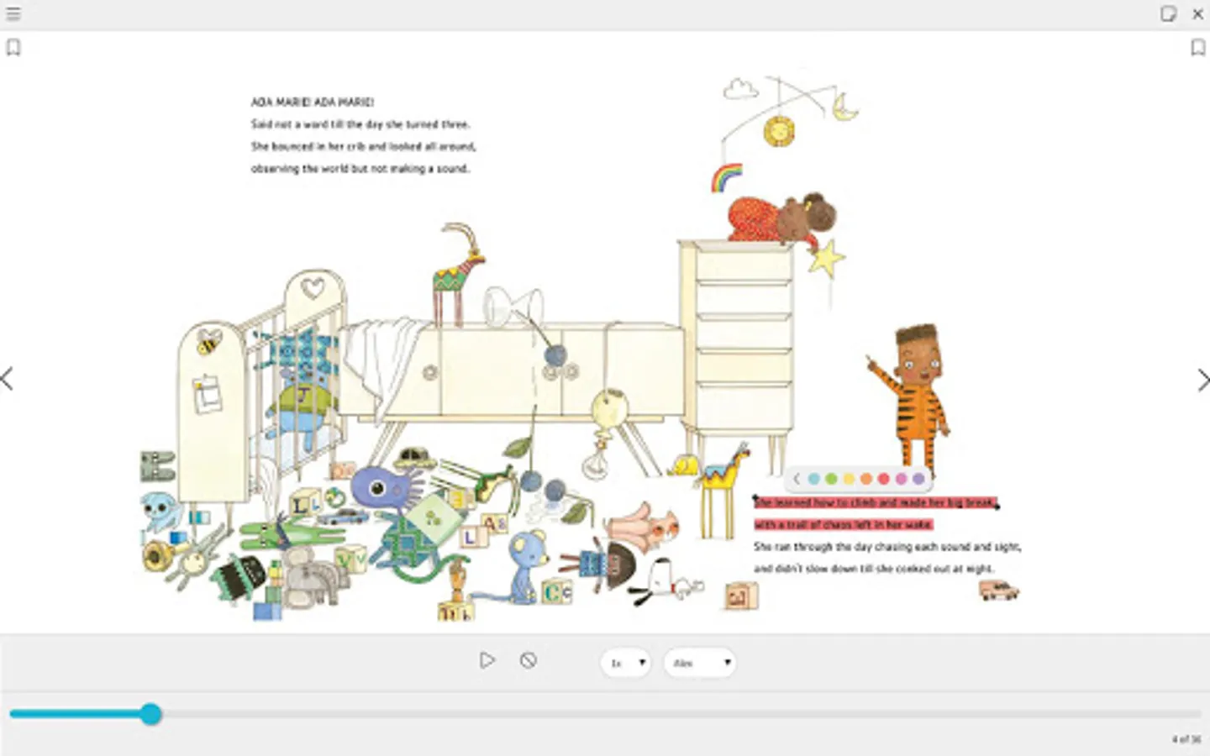
Task: Close the book reader
Action: (x=1197, y=14)
